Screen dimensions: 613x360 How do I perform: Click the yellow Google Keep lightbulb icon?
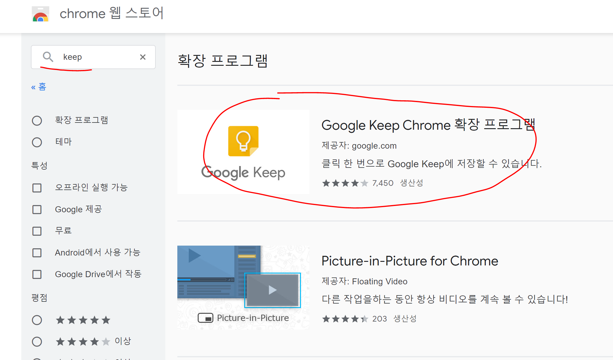pos(243,141)
